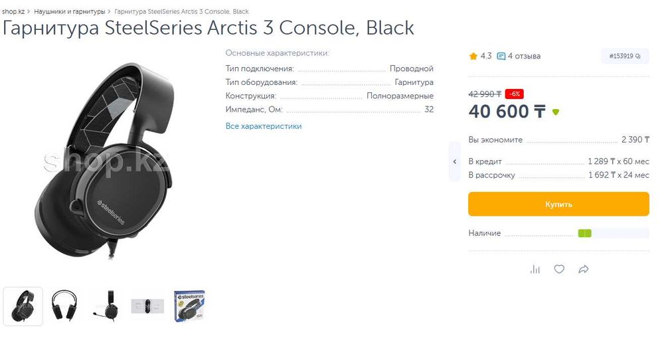Image resolution: width=664 pixels, height=352 pixels.
Task: Select the retail box packaging thumbnail
Action: pyautogui.click(x=189, y=306)
